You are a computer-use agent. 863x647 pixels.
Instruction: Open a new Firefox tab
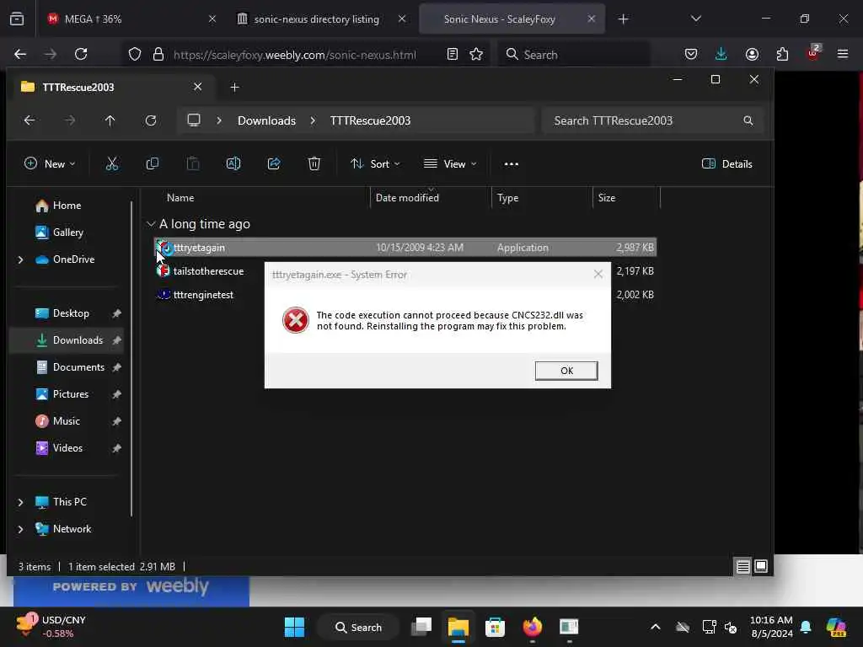(x=623, y=19)
